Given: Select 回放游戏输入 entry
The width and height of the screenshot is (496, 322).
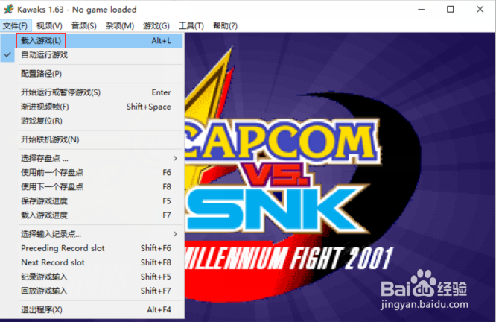Looking at the screenshot, I should coord(92,291).
